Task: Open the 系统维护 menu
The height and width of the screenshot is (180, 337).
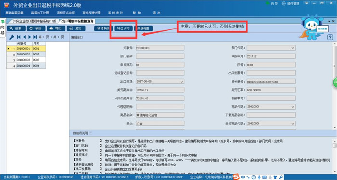Action: 116,13
